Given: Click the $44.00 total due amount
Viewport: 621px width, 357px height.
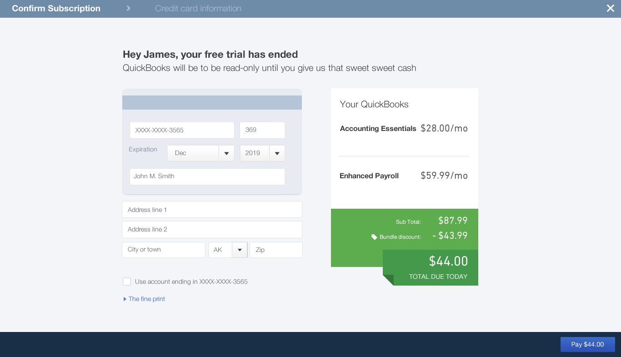Looking at the screenshot, I should click(448, 261).
